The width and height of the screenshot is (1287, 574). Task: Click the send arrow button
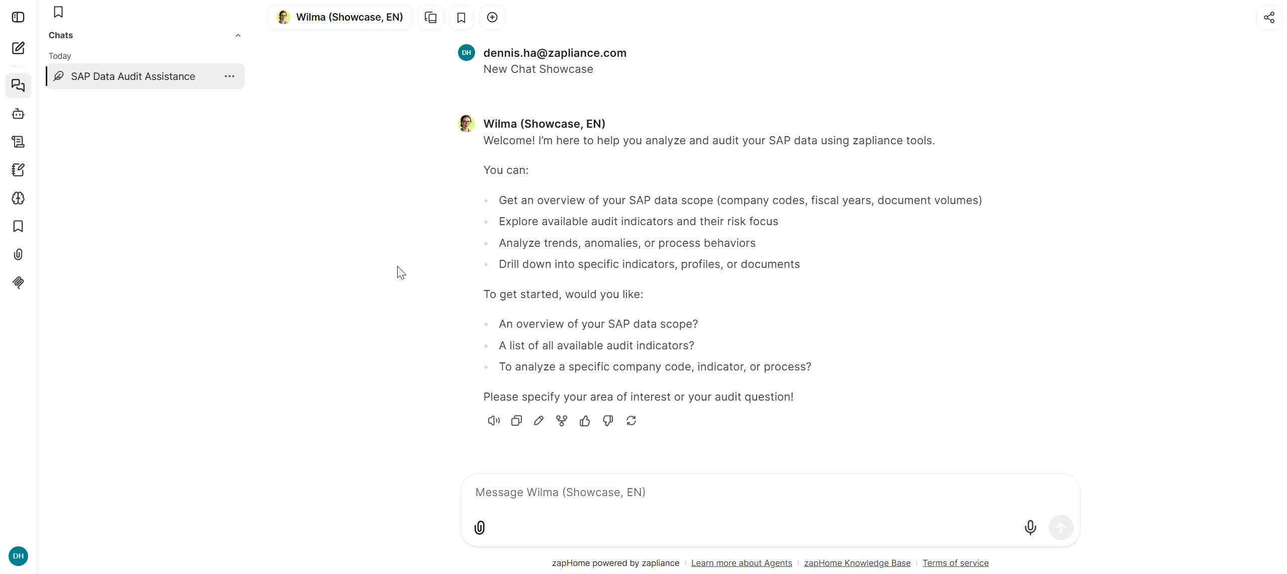(1061, 527)
